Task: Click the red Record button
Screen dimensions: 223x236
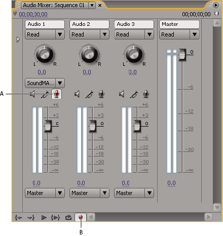Action: point(81,217)
